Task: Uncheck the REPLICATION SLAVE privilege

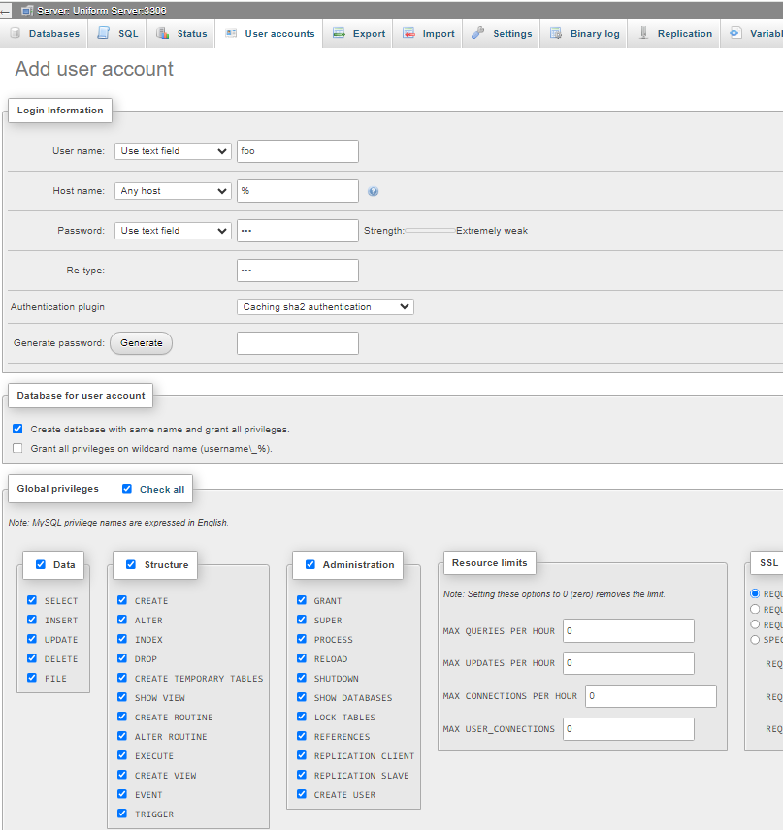Action: click(302, 775)
